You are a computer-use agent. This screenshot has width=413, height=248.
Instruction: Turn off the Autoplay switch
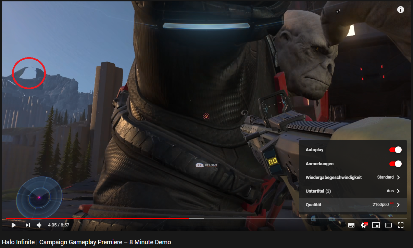click(396, 150)
